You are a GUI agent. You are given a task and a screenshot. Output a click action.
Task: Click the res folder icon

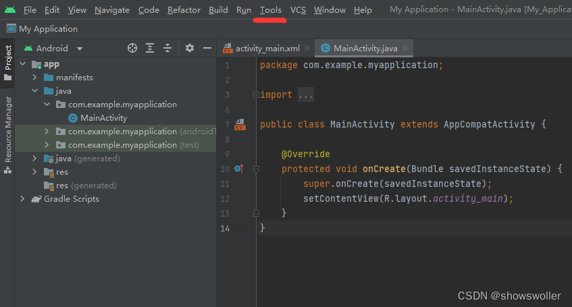coord(49,172)
